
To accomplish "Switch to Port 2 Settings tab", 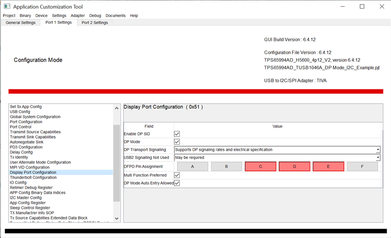I will tap(95, 22).
